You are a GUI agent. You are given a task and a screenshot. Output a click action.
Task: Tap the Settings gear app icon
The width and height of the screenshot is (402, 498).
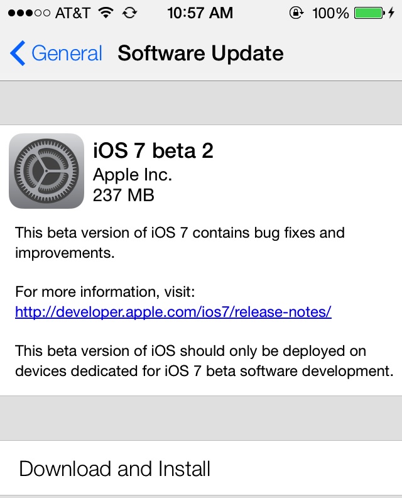pos(46,171)
